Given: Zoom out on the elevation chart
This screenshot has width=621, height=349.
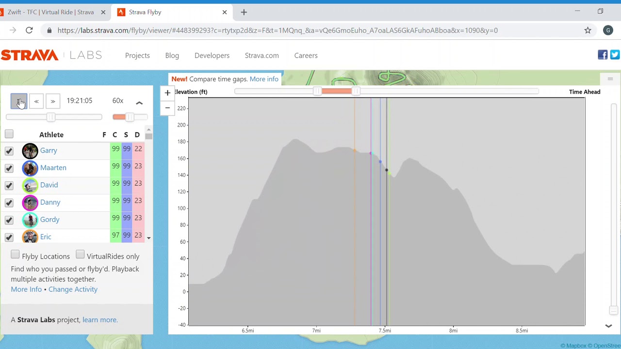Looking at the screenshot, I should [x=167, y=108].
